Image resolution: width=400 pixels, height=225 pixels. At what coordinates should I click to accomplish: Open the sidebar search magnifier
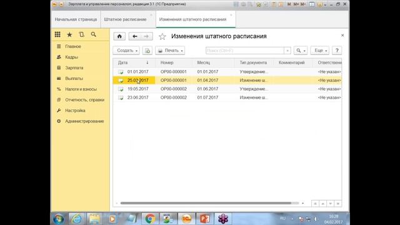pyautogui.click(x=93, y=34)
